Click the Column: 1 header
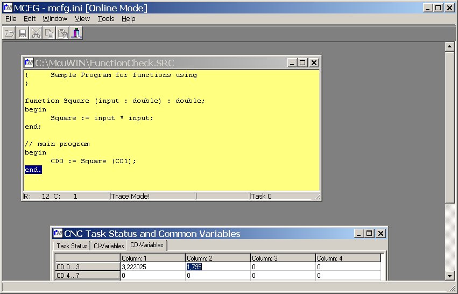 (x=153, y=258)
